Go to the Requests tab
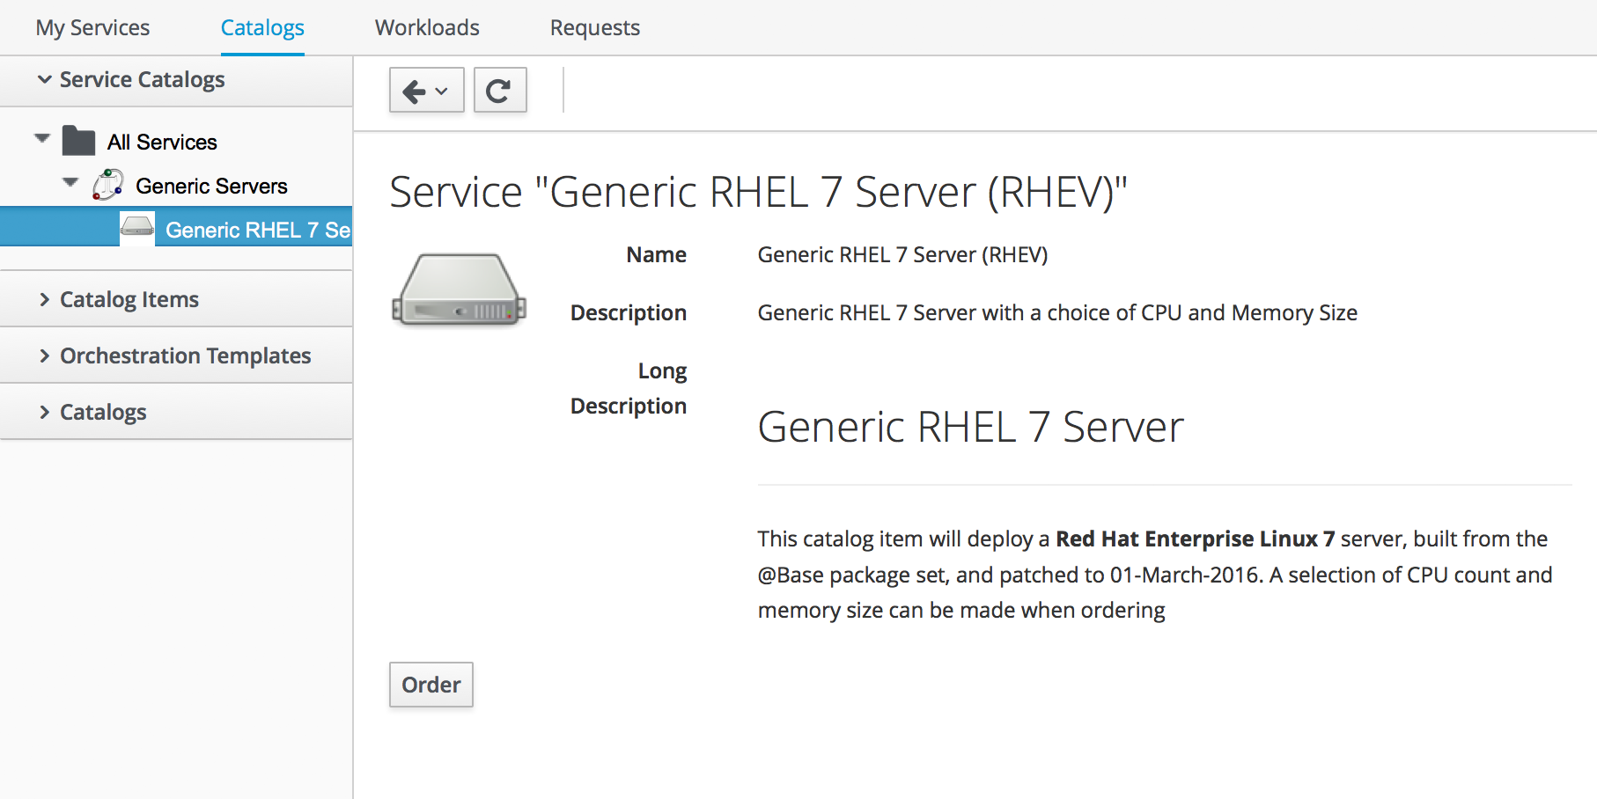Screen dimensions: 1597x799 point(594,28)
